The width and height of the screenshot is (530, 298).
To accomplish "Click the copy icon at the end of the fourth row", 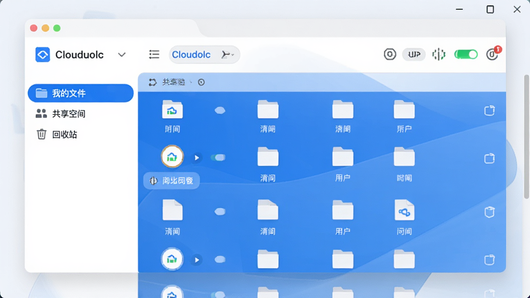I will [x=490, y=260].
